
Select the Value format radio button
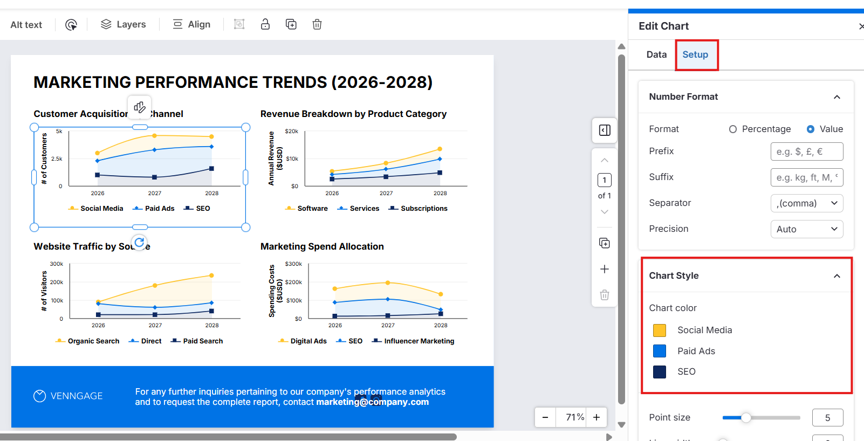(810, 129)
